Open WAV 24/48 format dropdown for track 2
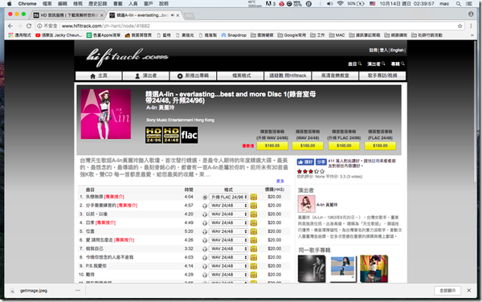This screenshot has height=302, width=482. coord(228,206)
